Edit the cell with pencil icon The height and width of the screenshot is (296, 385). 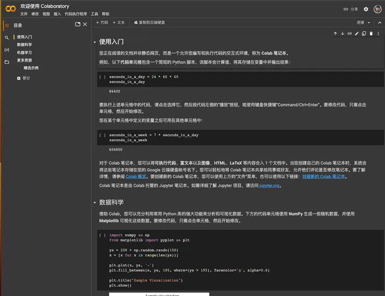pos(357,34)
